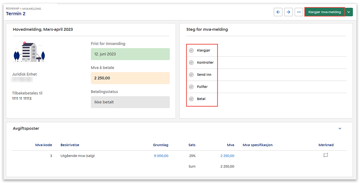This screenshot has height=183, width=360.
Task: Go to REGNSKAP in the breadcrumb
Action: [x=13, y=8]
